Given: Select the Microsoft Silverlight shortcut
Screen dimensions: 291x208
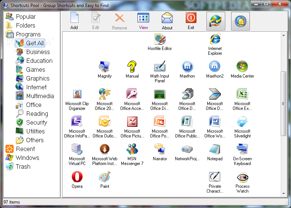Looking at the screenshot, I should pyautogui.click(x=242, y=127).
